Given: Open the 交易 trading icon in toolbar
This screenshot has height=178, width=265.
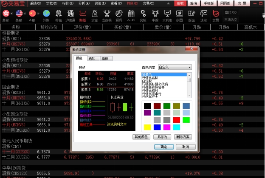Looking at the screenshot, I should click(216, 15).
